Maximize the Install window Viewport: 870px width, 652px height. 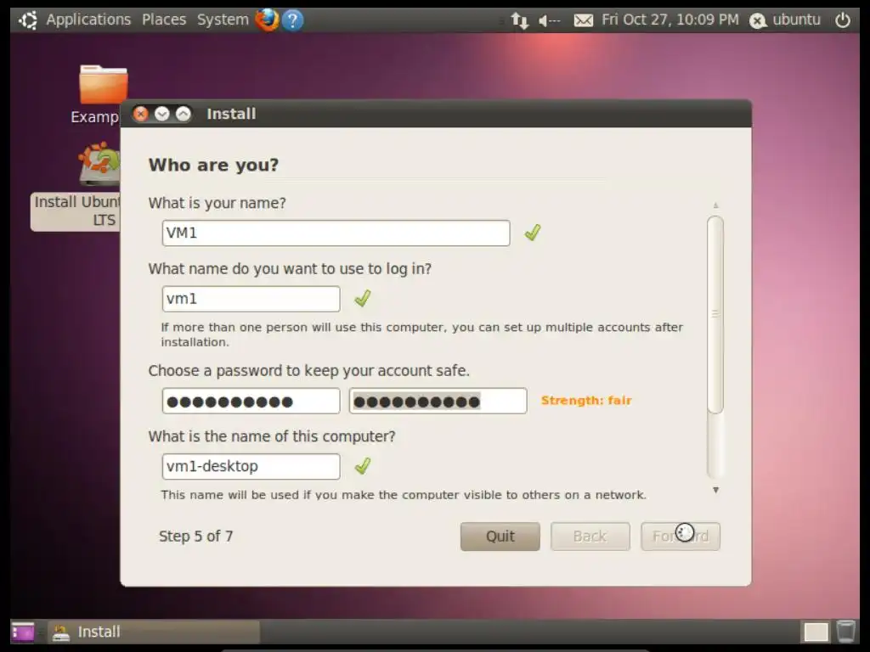pos(184,114)
